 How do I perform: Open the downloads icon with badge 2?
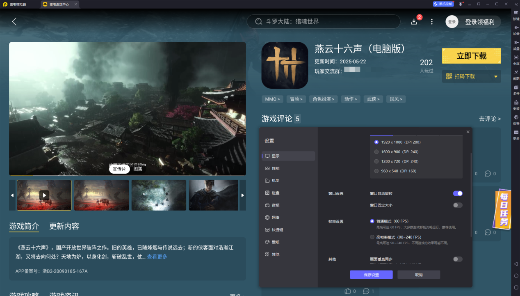tap(414, 21)
